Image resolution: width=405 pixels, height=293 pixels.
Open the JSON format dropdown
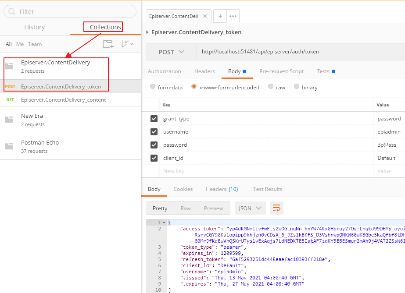pos(250,208)
